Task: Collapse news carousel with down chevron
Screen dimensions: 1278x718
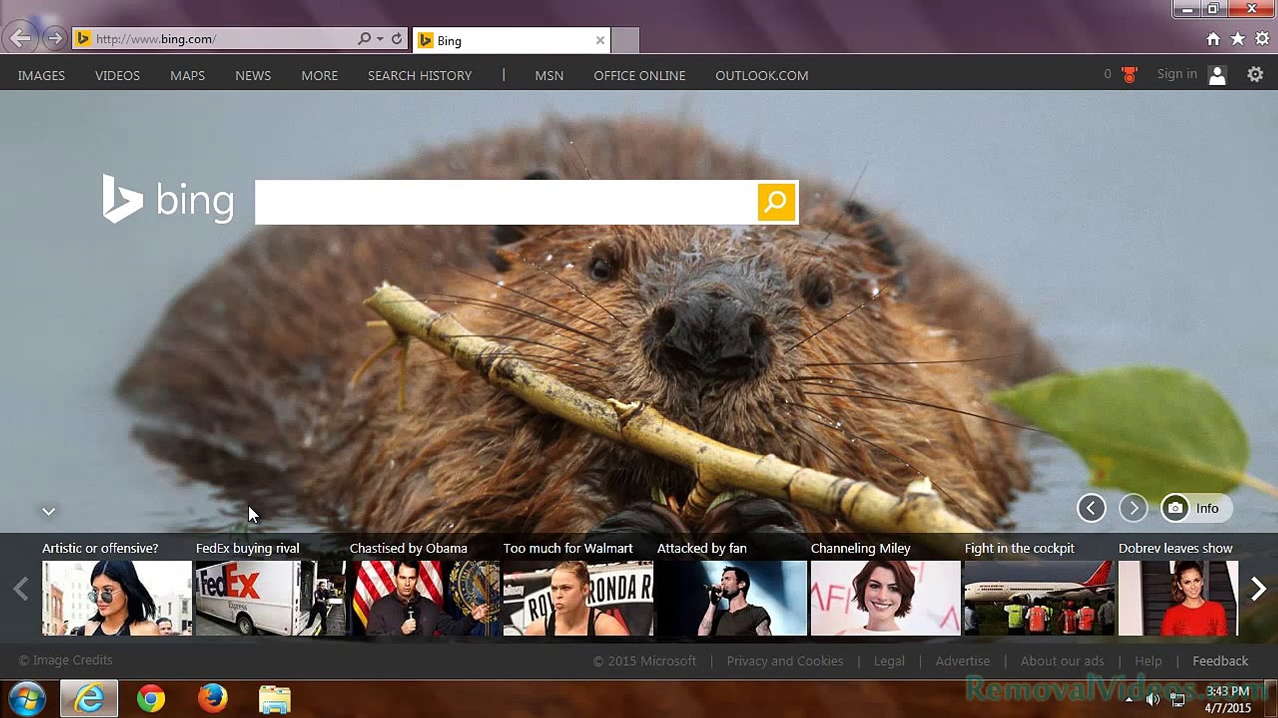Action: [49, 511]
